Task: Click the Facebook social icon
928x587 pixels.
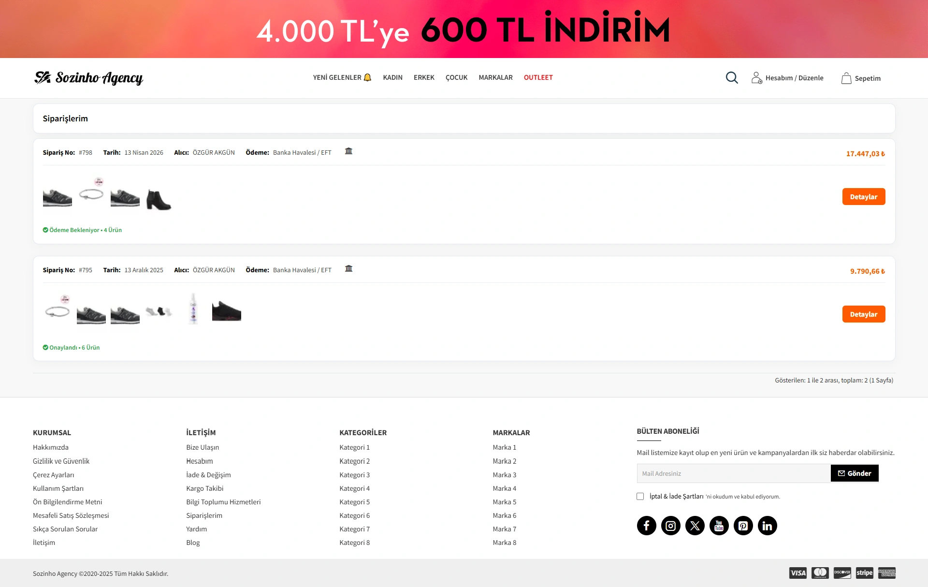Action: [x=646, y=526]
